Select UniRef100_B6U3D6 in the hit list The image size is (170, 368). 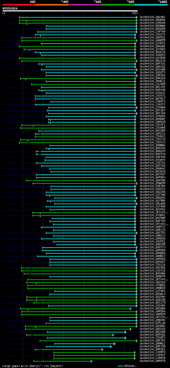[152, 332]
